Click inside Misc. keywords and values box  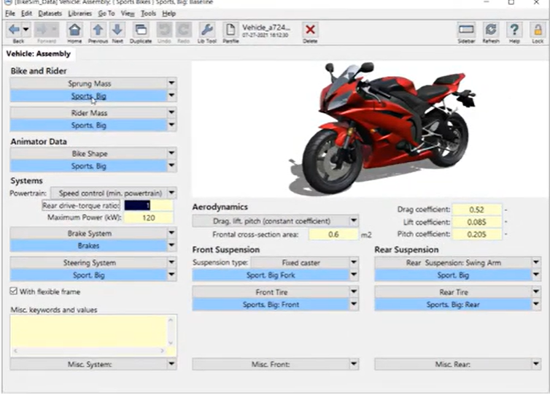(x=88, y=331)
